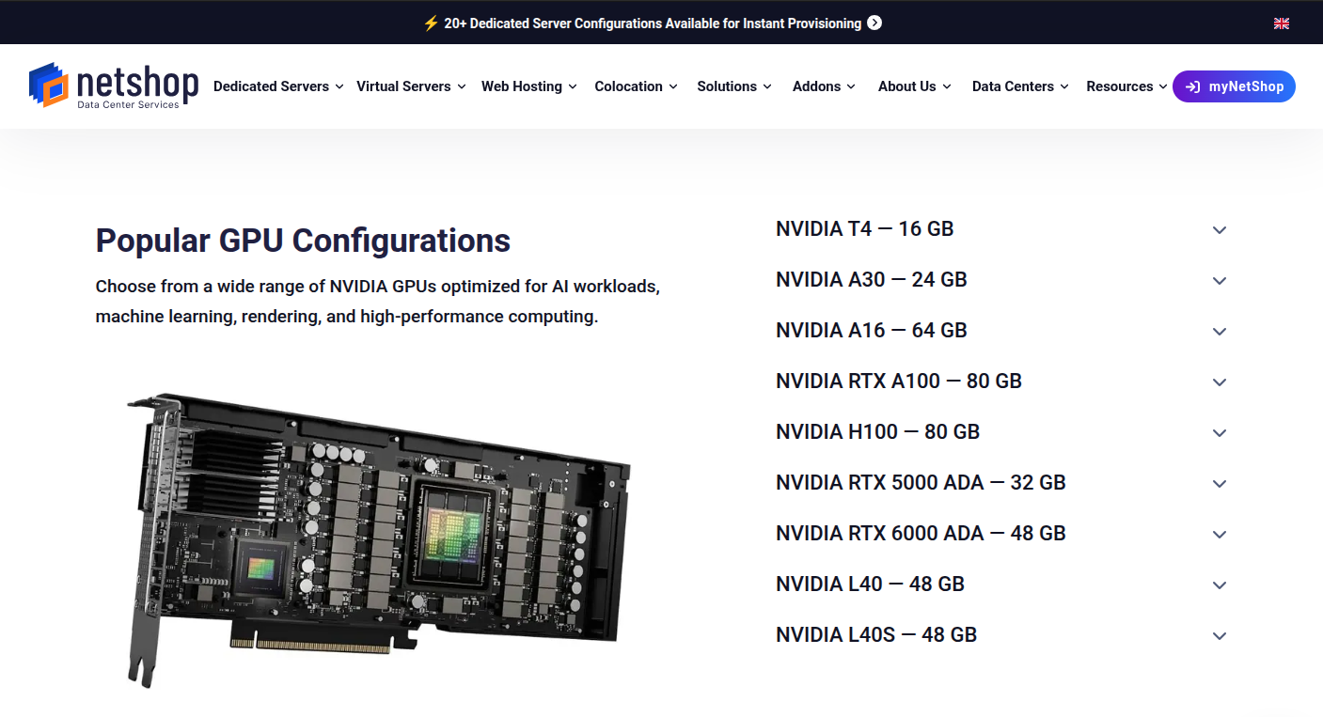
Task: Open the Virtual Servers dropdown menu
Action: click(404, 86)
